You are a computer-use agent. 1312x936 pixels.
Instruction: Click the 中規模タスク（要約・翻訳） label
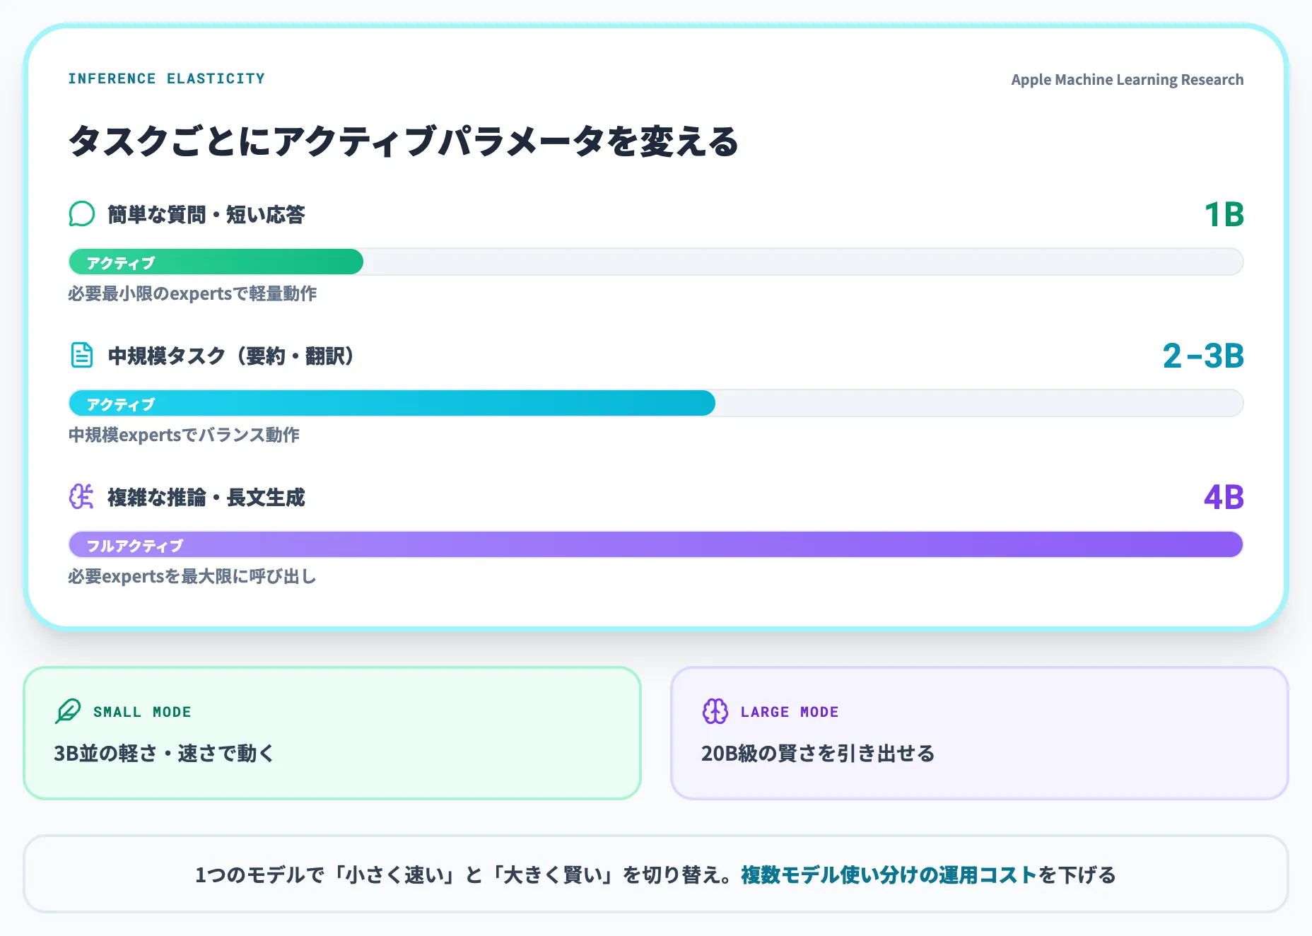pos(230,356)
